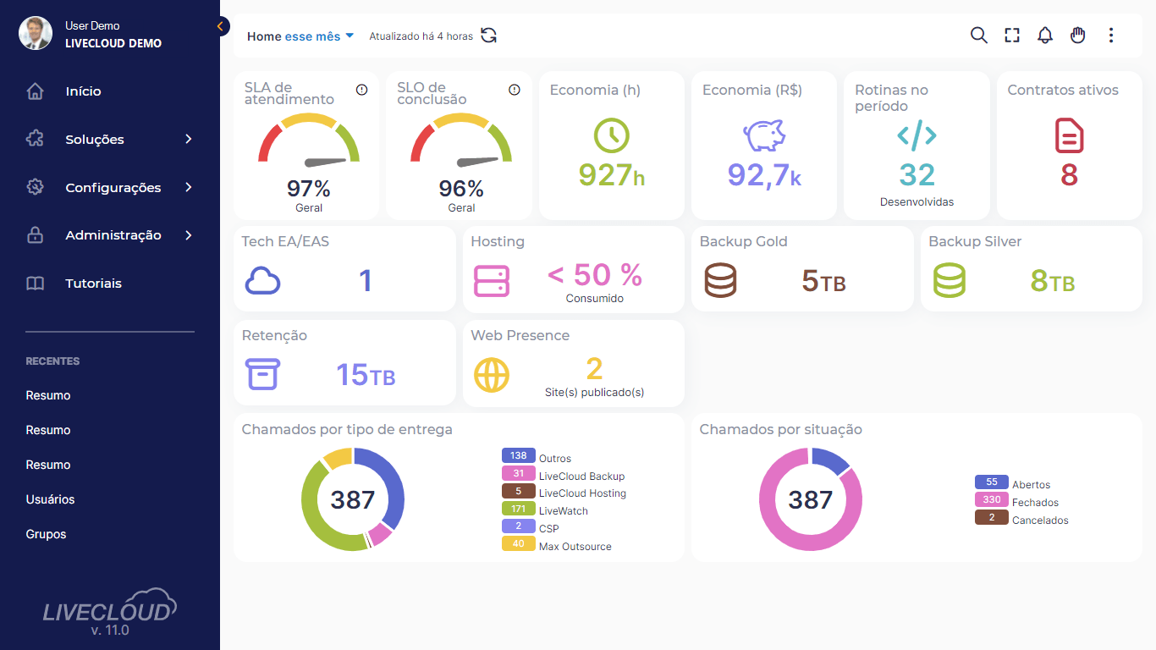Open the Home esse mês period dropdown
The image size is (1156, 650).
click(300, 36)
